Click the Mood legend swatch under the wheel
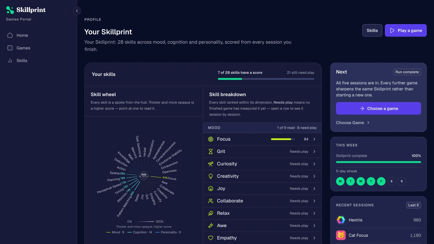434x244 pixels. pos(108,232)
